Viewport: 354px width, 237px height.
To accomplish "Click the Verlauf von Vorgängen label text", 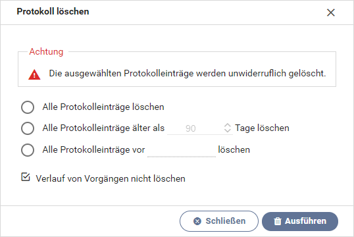I will 111,178.
